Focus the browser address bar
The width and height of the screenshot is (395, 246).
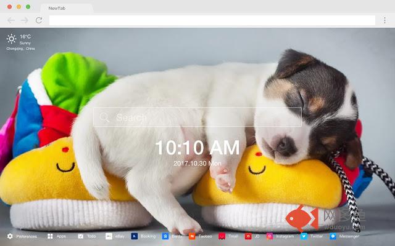[x=212, y=20]
